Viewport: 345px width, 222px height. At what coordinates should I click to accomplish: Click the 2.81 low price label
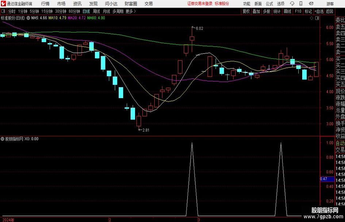tap(146, 130)
